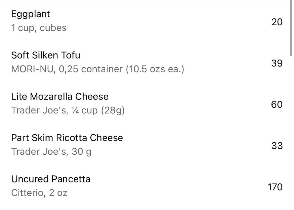Tap the "container (10.5 ozs ea.)" serving text
The image size is (294, 210).
(133, 69)
